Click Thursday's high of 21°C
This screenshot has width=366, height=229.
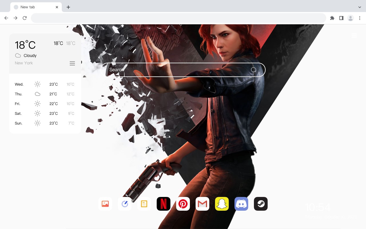[53, 94]
